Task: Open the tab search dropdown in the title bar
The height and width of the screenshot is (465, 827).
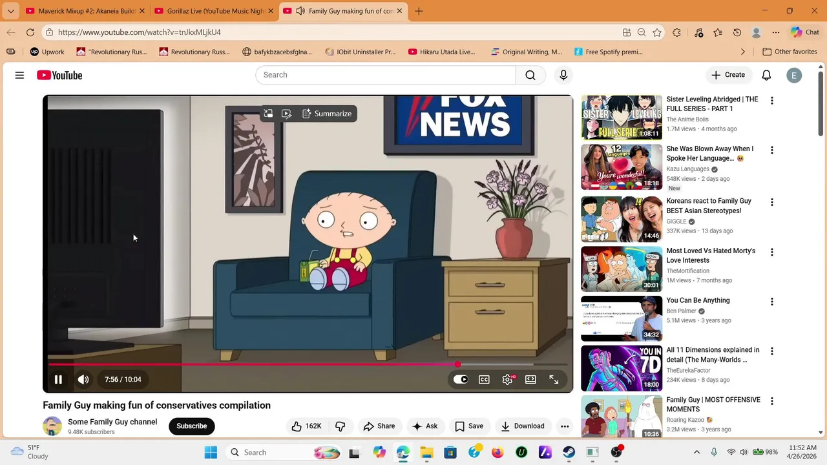Action: (10, 11)
